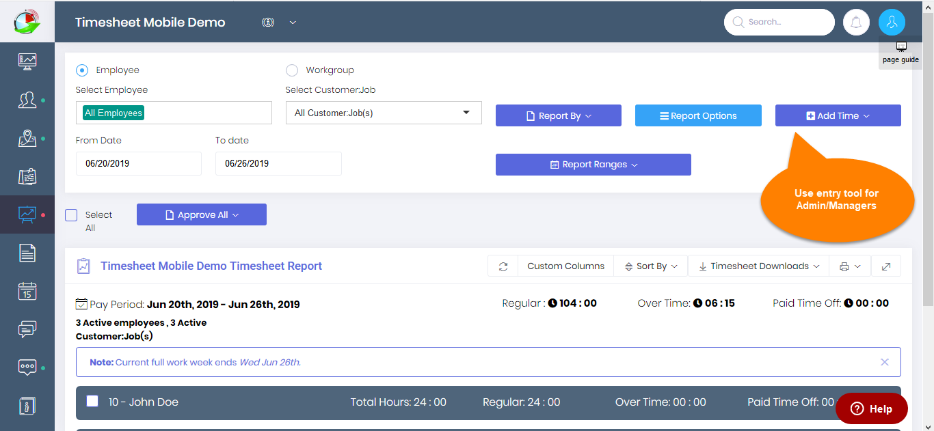
Task: Open the All Customer:Job(s) dropdown
Action: (x=383, y=113)
